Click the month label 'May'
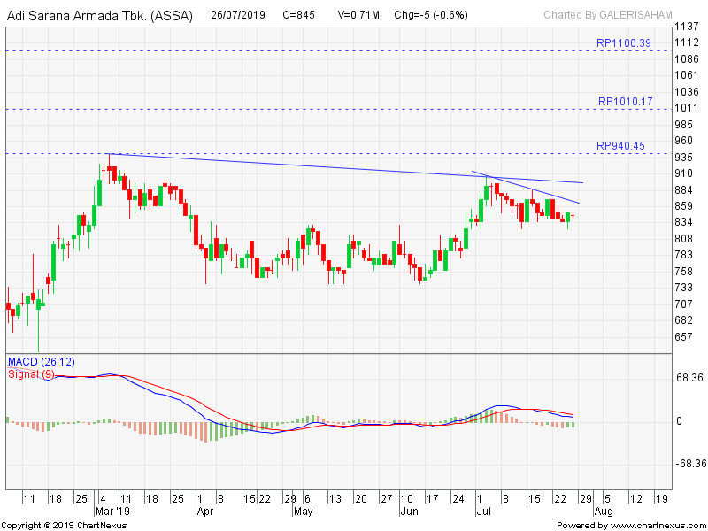708x531 pixels. [x=303, y=512]
